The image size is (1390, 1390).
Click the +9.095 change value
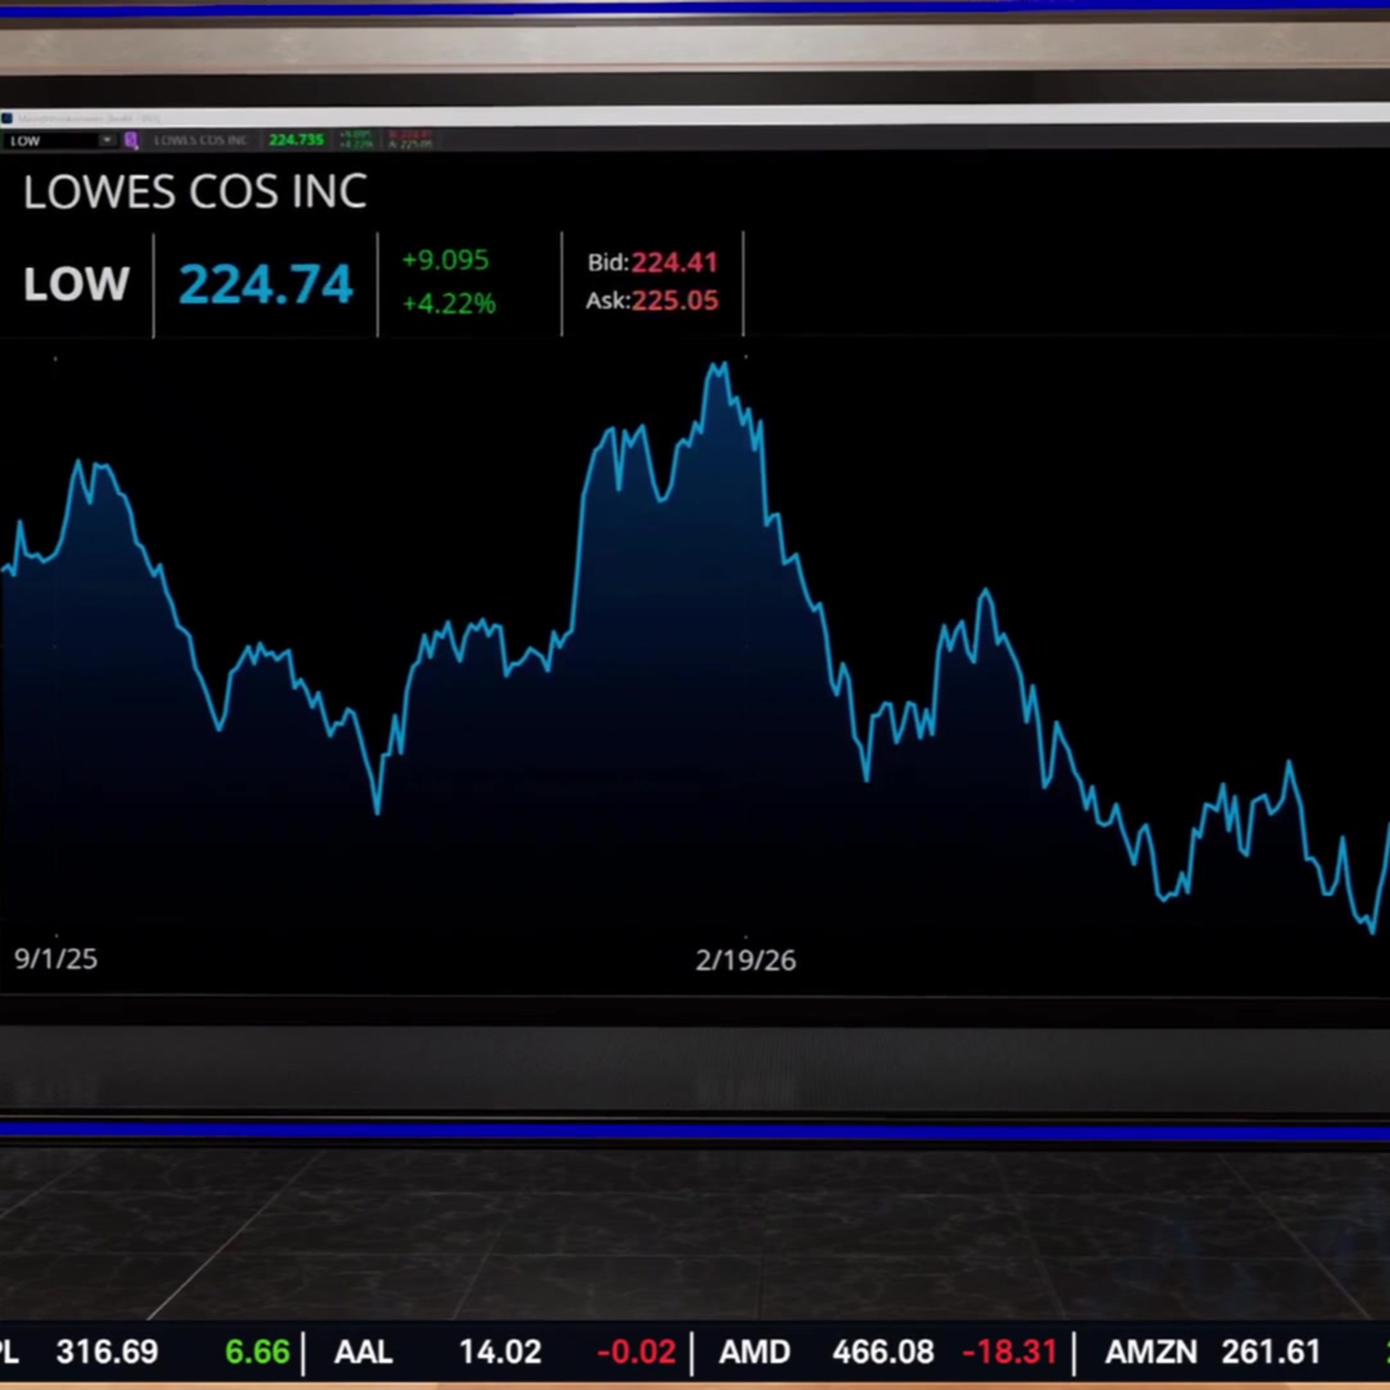(x=445, y=260)
